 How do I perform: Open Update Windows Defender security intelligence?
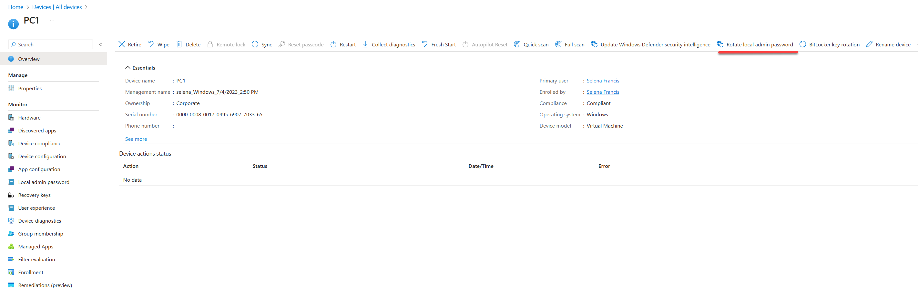coord(651,44)
